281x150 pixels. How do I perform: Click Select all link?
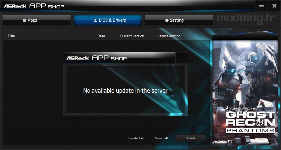pyautogui.click(x=161, y=138)
